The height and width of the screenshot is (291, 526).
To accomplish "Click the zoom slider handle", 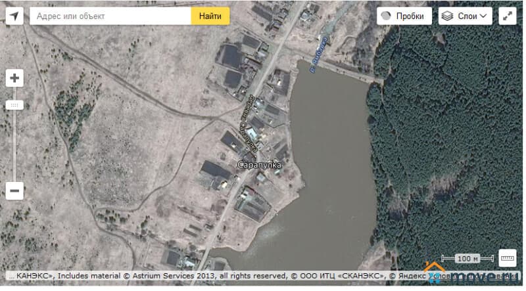I will click(14, 105).
